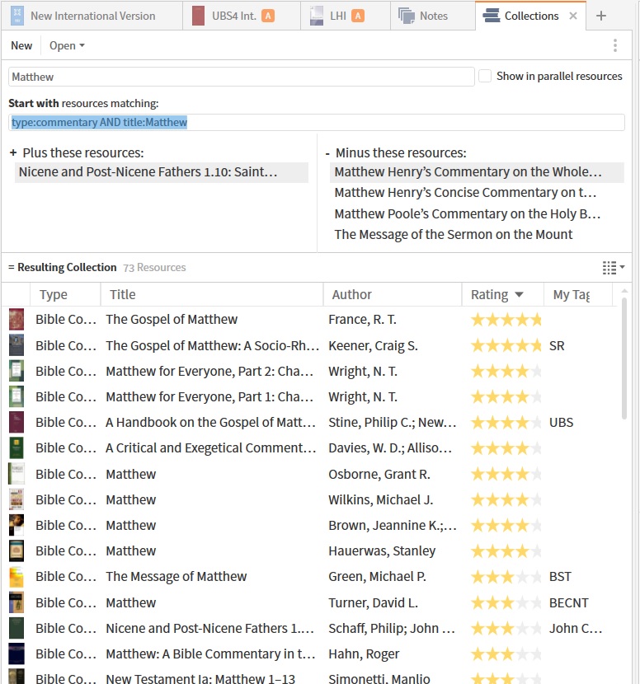Image resolution: width=640 pixels, height=684 pixels.
Task: Expand the Open dropdown menu
Action: coord(67,46)
